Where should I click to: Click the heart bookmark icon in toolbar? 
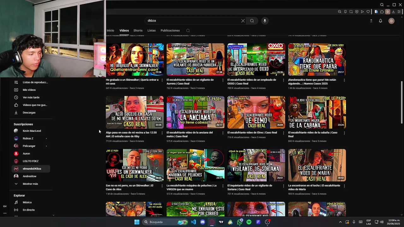[368, 12]
